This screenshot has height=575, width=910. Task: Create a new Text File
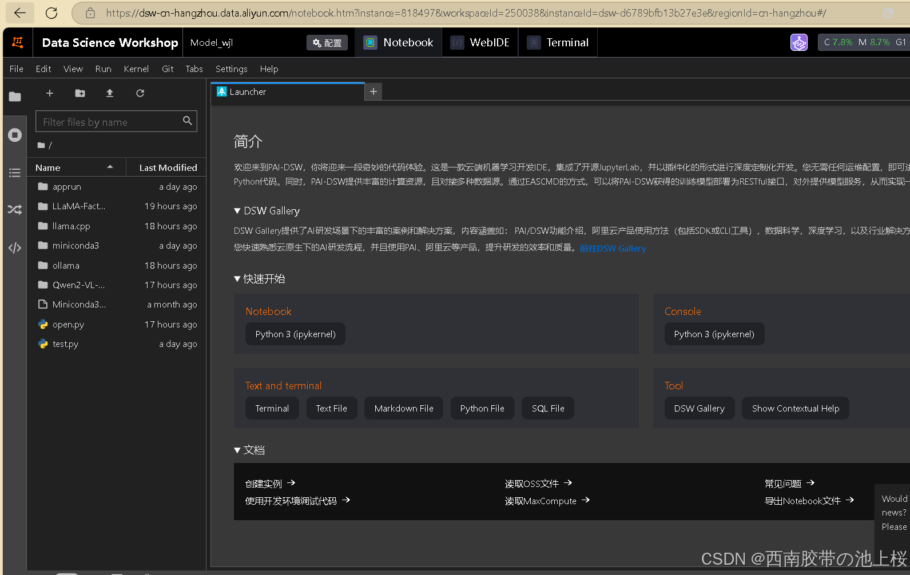(x=332, y=409)
